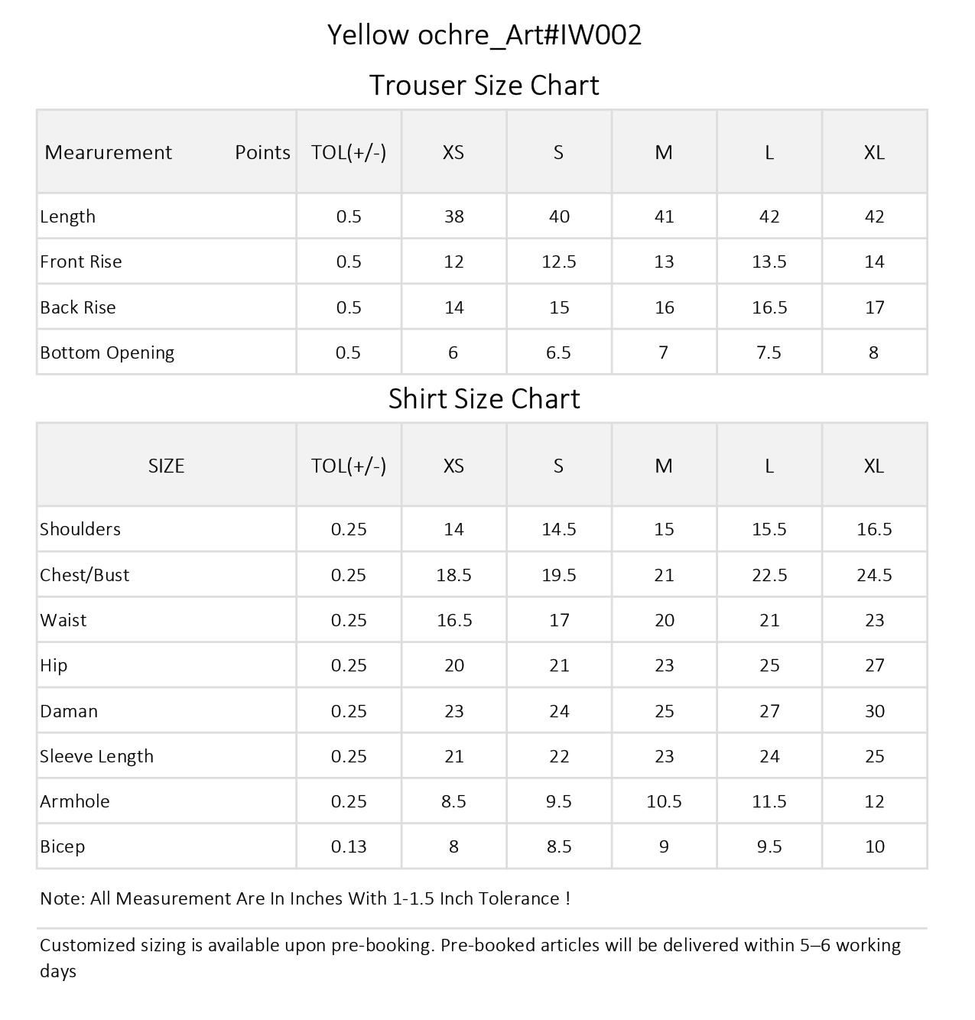975x1020 pixels.
Task: Select the Length row label
Action: (x=68, y=216)
